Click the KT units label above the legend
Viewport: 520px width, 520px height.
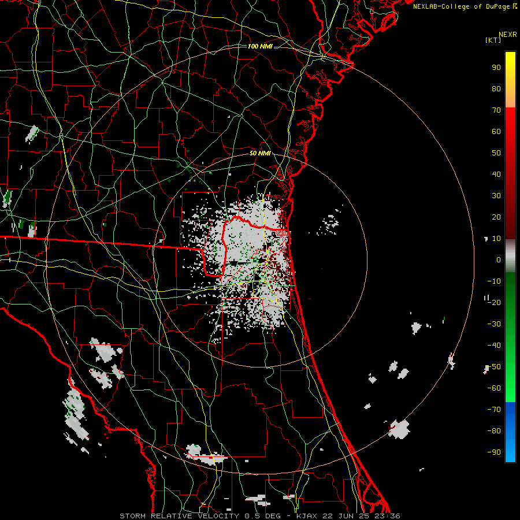tap(493, 40)
